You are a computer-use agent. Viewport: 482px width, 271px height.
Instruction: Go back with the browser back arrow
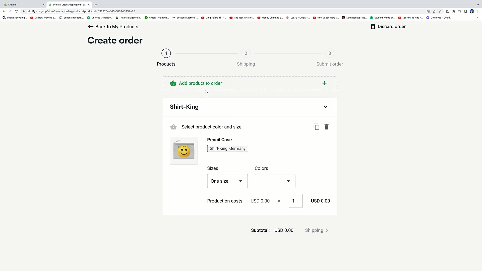click(4, 11)
